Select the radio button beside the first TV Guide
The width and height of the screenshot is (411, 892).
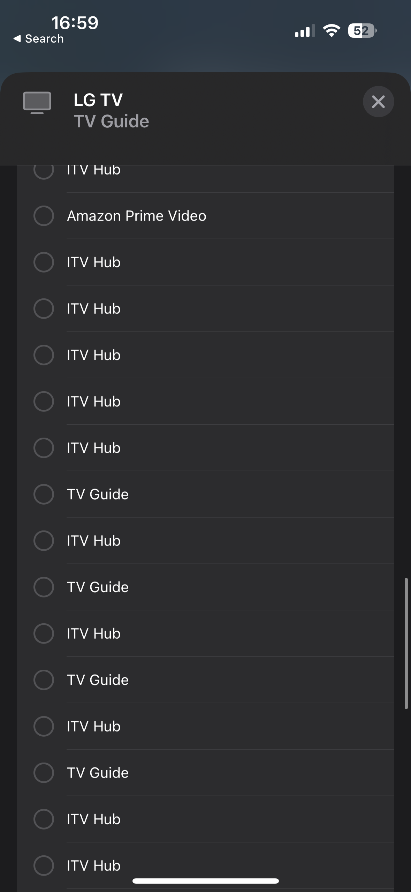point(44,494)
